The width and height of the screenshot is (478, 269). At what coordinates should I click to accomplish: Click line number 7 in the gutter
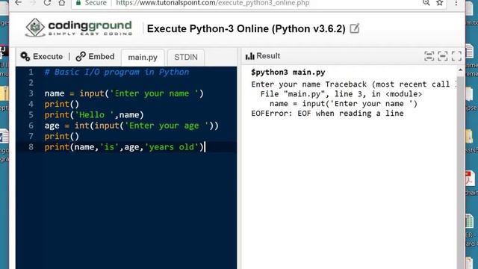tap(31, 136)
